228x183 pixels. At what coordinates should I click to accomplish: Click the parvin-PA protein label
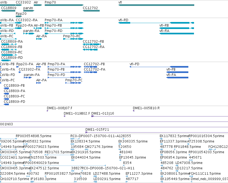click(32, 75)
